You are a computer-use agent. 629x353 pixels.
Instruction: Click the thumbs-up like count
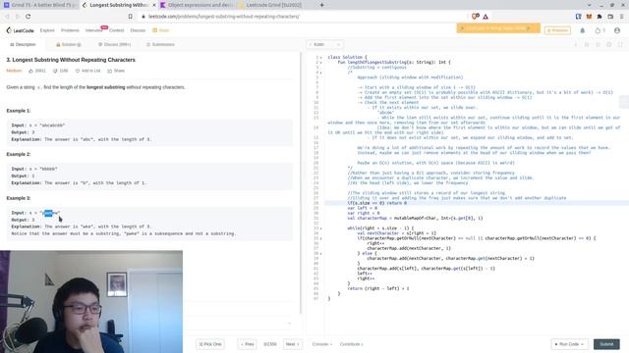[37, 71]
